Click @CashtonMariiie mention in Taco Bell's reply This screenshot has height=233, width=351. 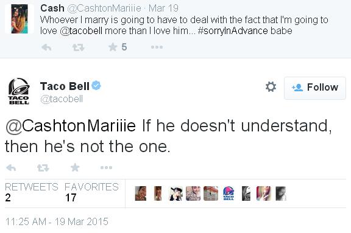click(71, 126)
